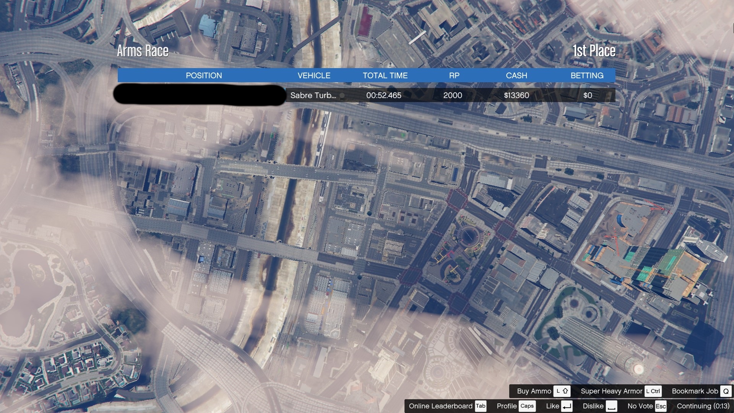This screenshot has width=734, height=413.
Task: Click the Sabre Turbo vehicle entry
Action: point(313,95)
